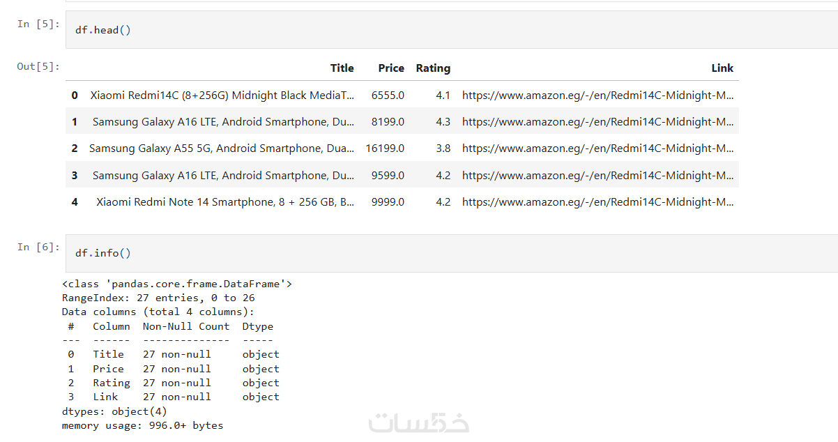Click the 6555.0 price cell
This screenshot has width=838, height=442.
coord(388,96)
